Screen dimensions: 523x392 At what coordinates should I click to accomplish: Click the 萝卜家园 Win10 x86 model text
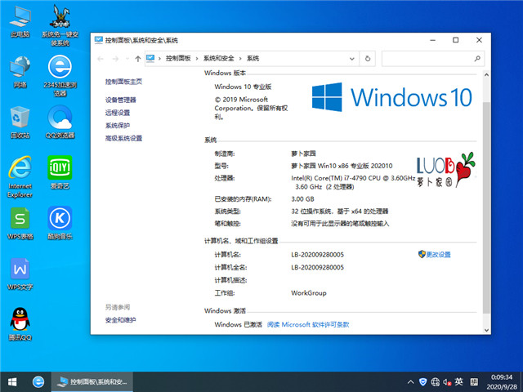342,166
